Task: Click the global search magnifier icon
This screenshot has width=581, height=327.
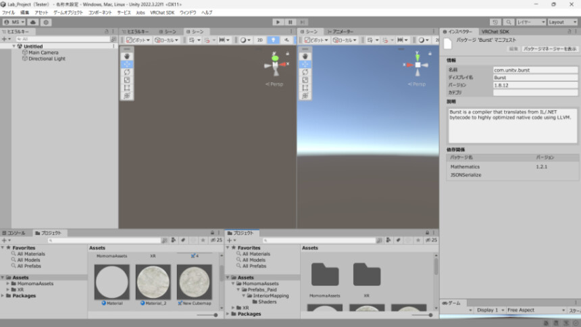Action: tap(509, 22)
